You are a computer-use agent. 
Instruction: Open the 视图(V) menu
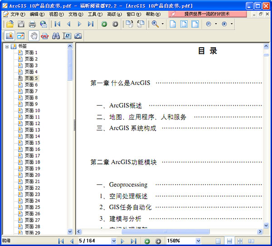pos(57,14)
